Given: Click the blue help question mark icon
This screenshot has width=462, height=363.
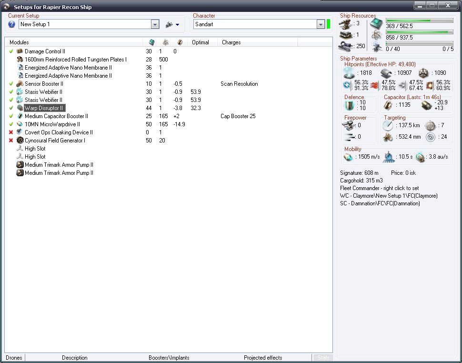Looking at the screenshot, I should (11, 24).
